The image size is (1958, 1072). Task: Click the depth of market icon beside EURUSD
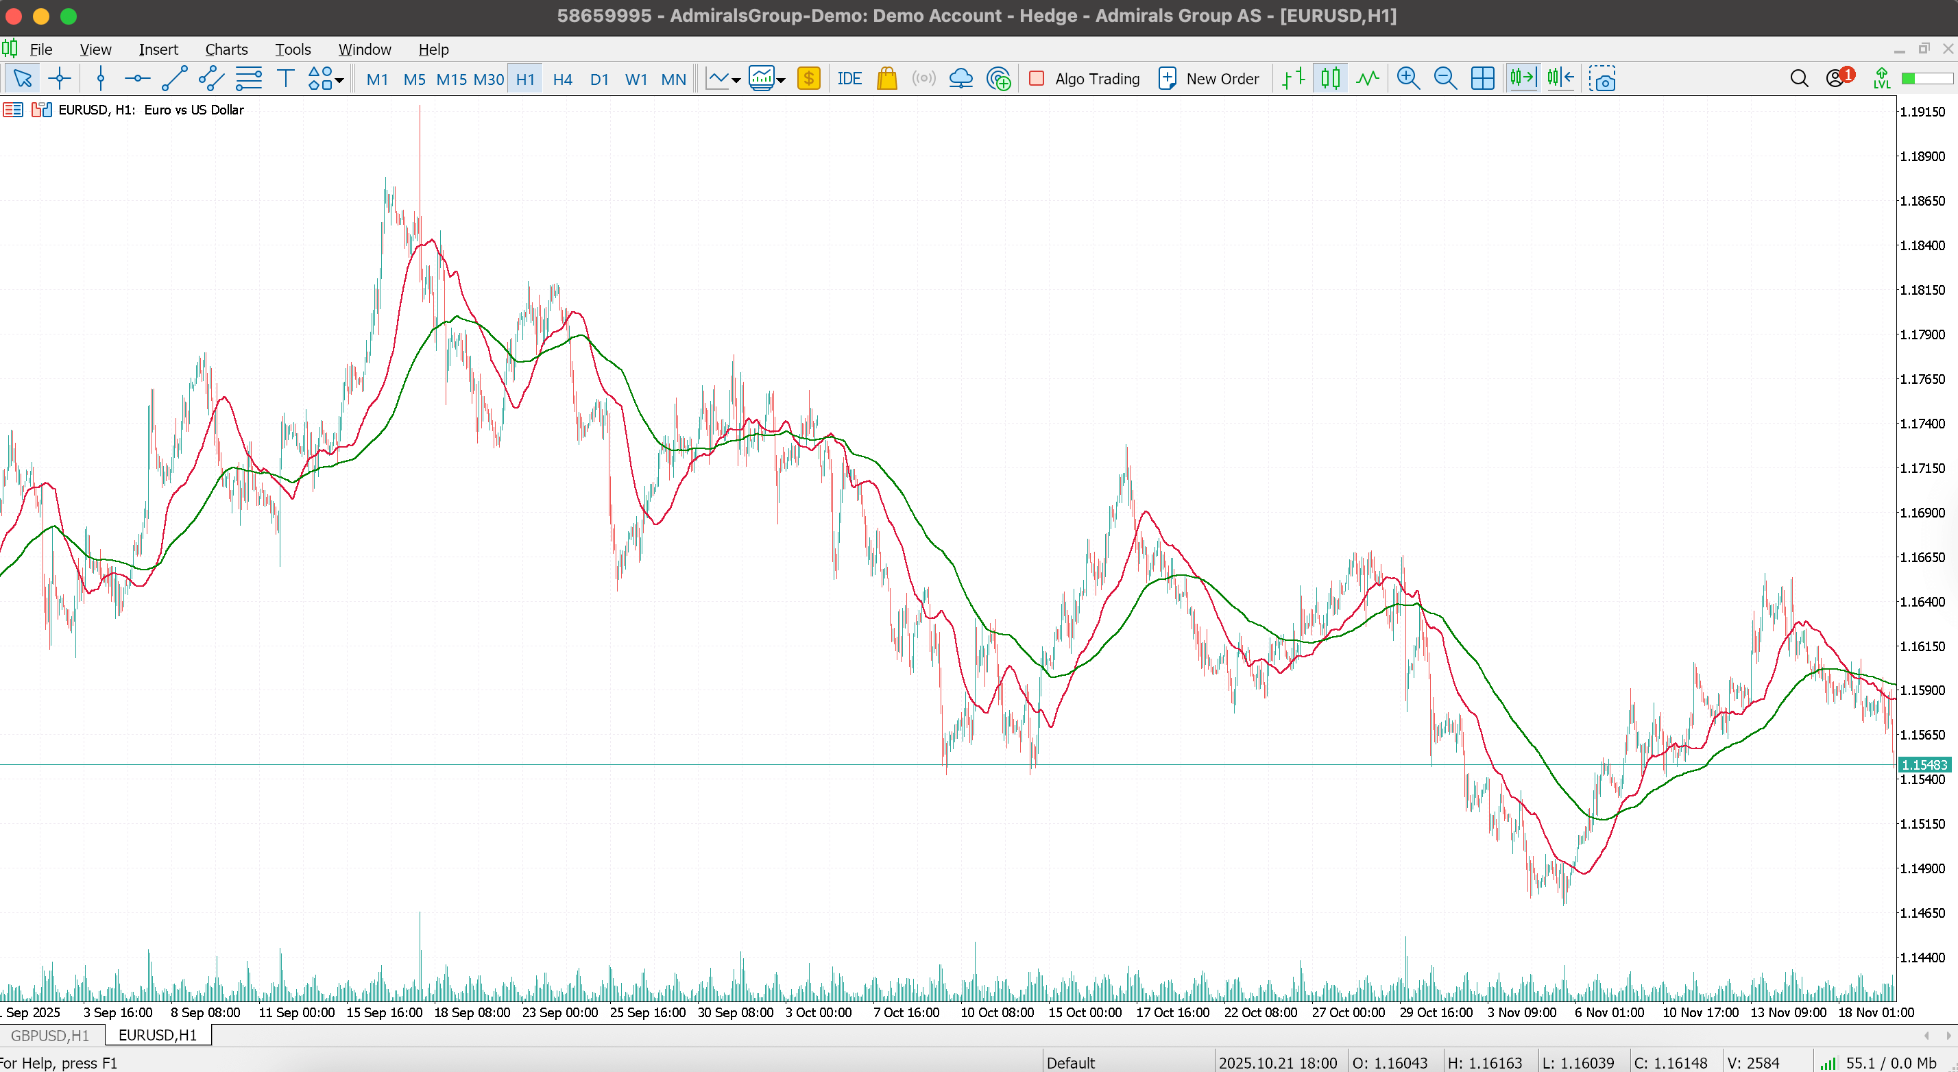pyautogui.click(x=42, y=110)
